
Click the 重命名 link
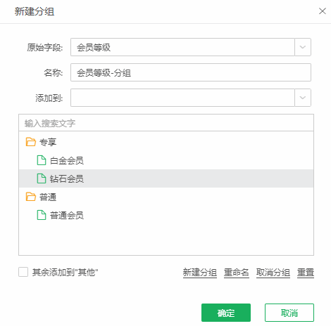coord(237,273)
